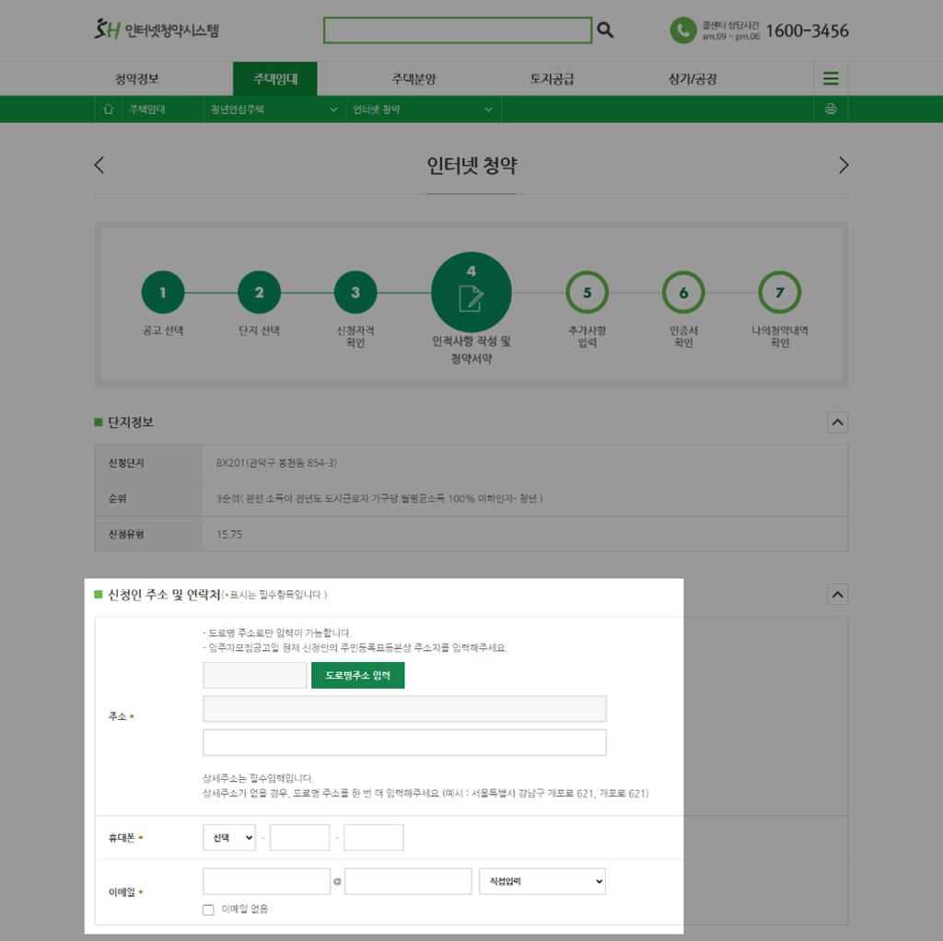This screenshot has height=941, width=943.
Task: Click the right arrow beside 인터넷 청약 title
Action: coord(844,165)
